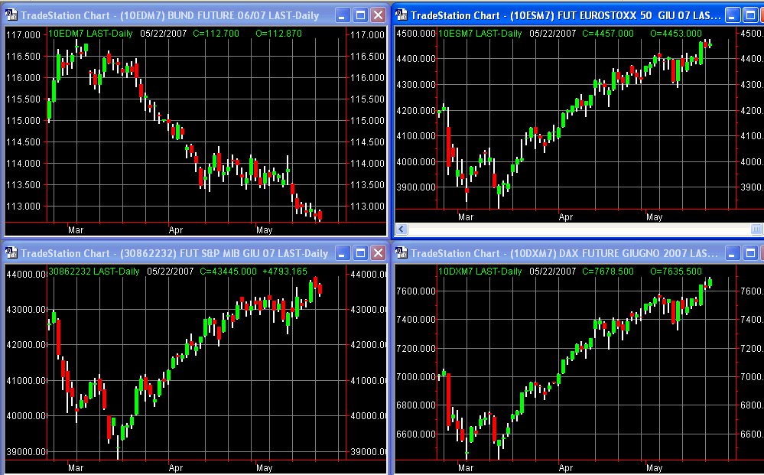This screenshot has height=475, width=764.
Task: Minimize the Bund Future chart window
Action: pyautogui.click(x=343, y=15)
